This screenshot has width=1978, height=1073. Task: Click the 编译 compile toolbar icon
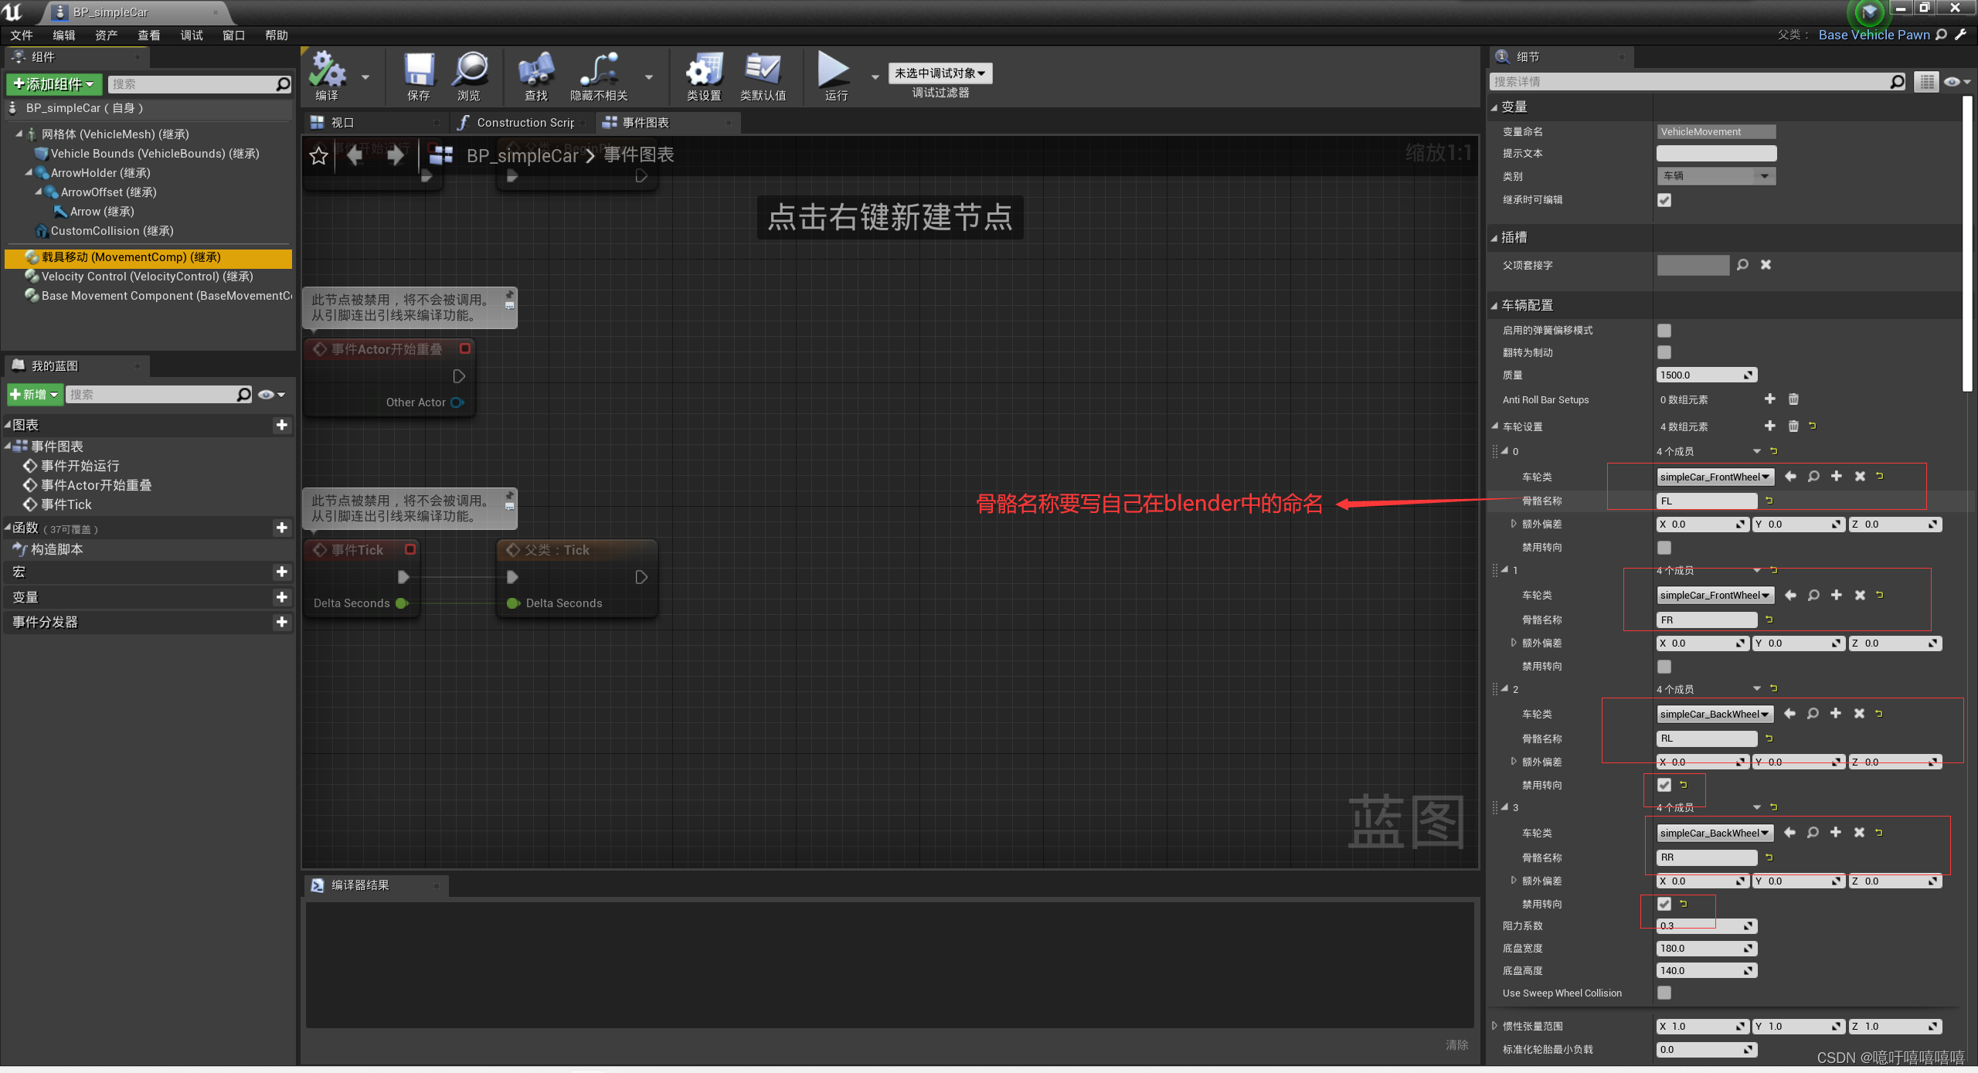pos(327,70)
